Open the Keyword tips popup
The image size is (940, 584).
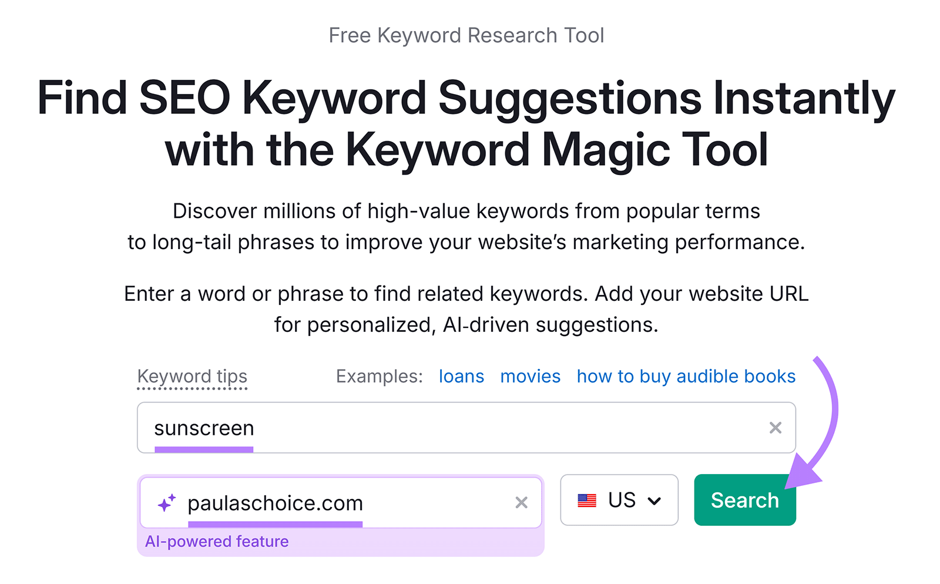point(192,376)
